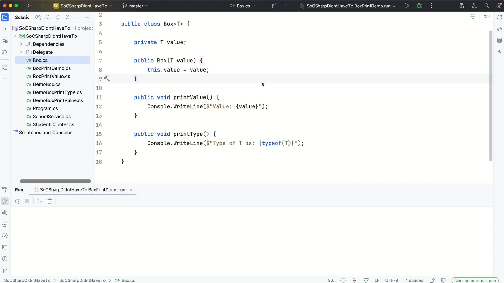Open the Database tool window
The image size is (504, 283).
point(500,40)
